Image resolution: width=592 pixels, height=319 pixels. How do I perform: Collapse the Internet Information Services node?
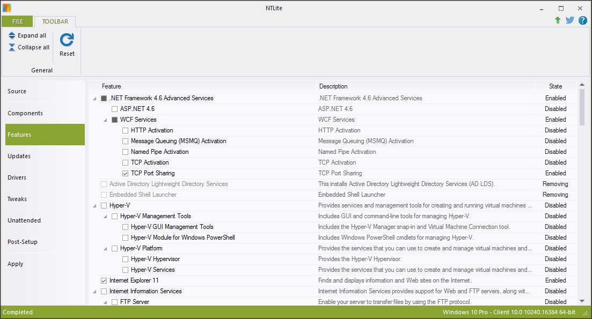(95, 291)
